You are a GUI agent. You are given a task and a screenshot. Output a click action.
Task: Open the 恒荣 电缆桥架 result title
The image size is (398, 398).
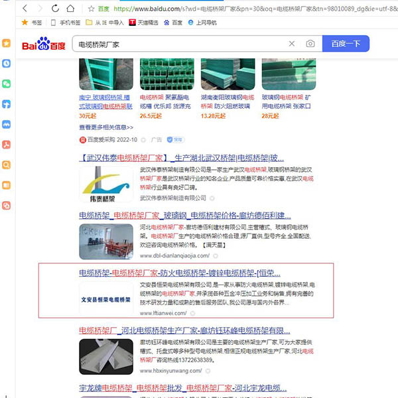pyautogui.click(x=180, y=273)
